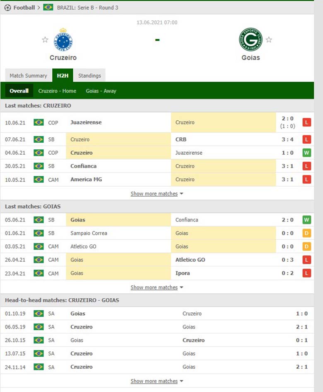Click the W badge for Goias vs Confianca
The width and height of the screenshot is (323, 392).
[x=306, y=220]
